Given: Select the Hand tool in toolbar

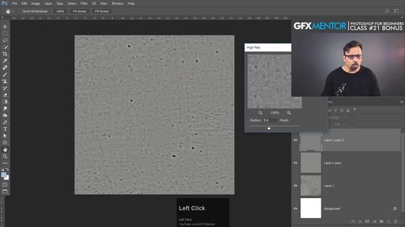Looking at the screenshot, I should pos(5,149).
